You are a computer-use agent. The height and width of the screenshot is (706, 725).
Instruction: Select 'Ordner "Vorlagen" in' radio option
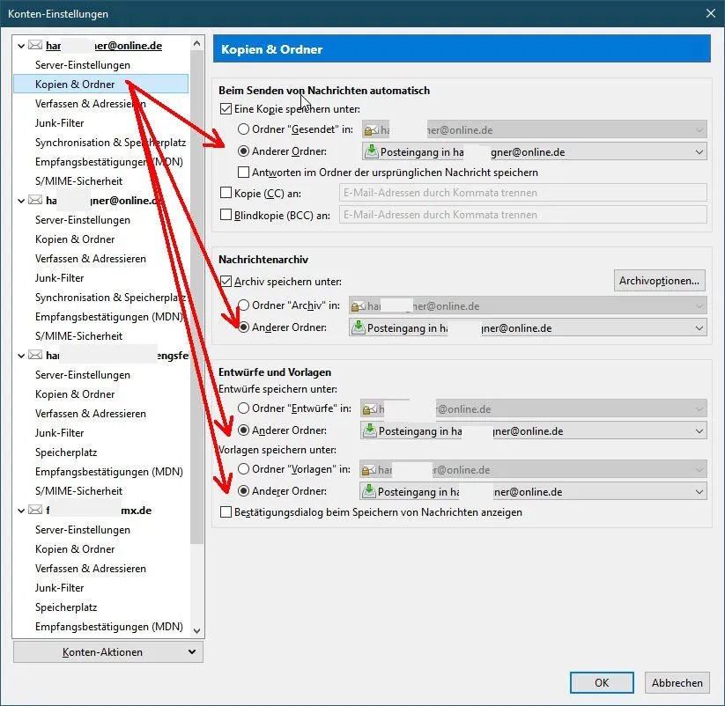pos(243,469)
